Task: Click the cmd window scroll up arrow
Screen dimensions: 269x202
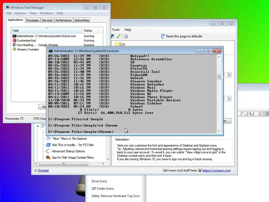Action: [x=219, y=57]
